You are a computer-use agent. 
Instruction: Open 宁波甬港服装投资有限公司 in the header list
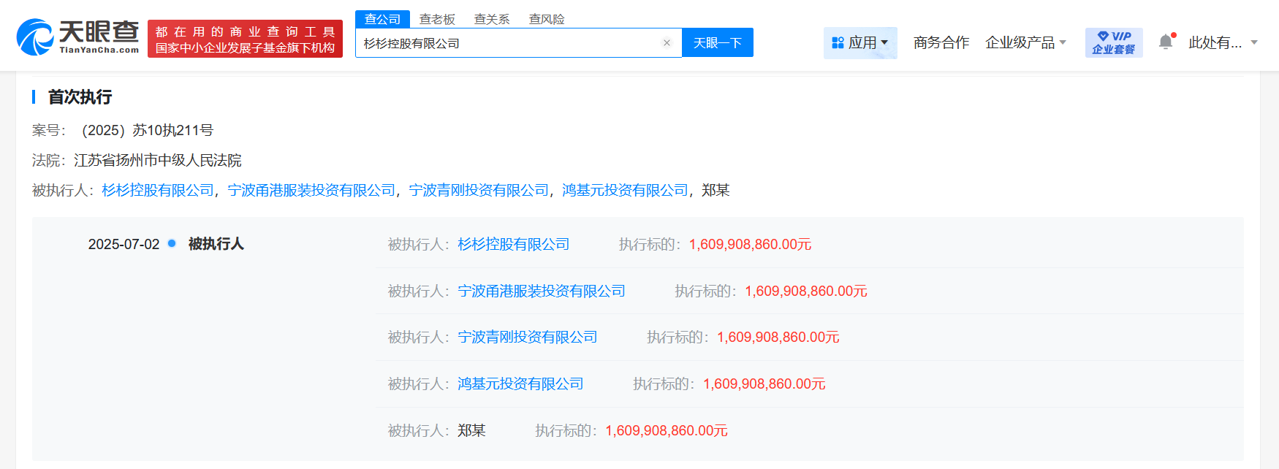[311, 191]
